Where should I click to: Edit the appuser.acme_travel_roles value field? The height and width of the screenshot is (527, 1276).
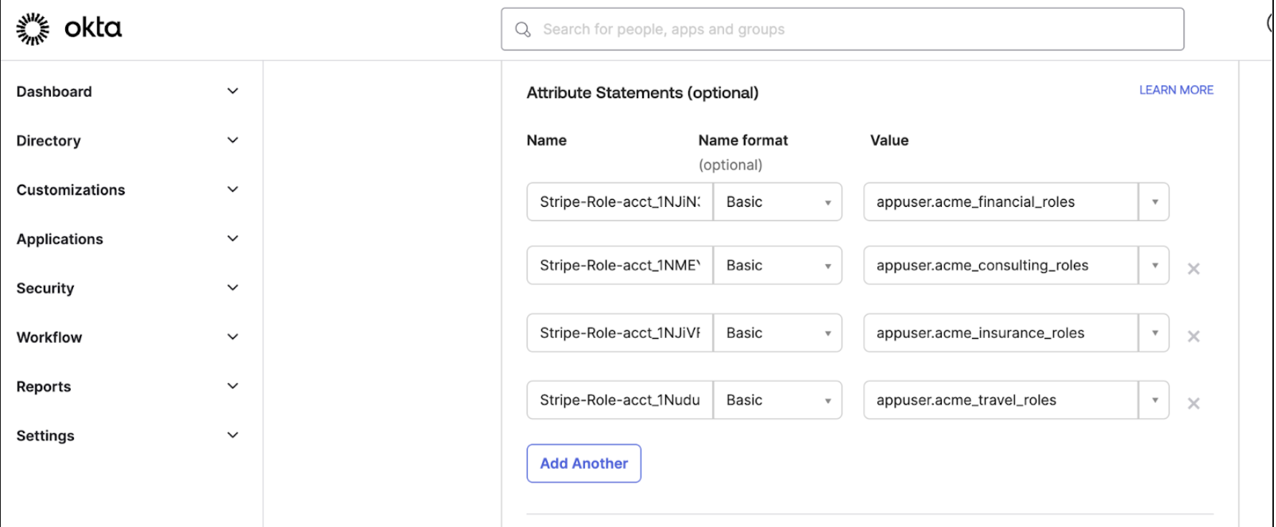pyautogui.click(x=1001, y=400)
